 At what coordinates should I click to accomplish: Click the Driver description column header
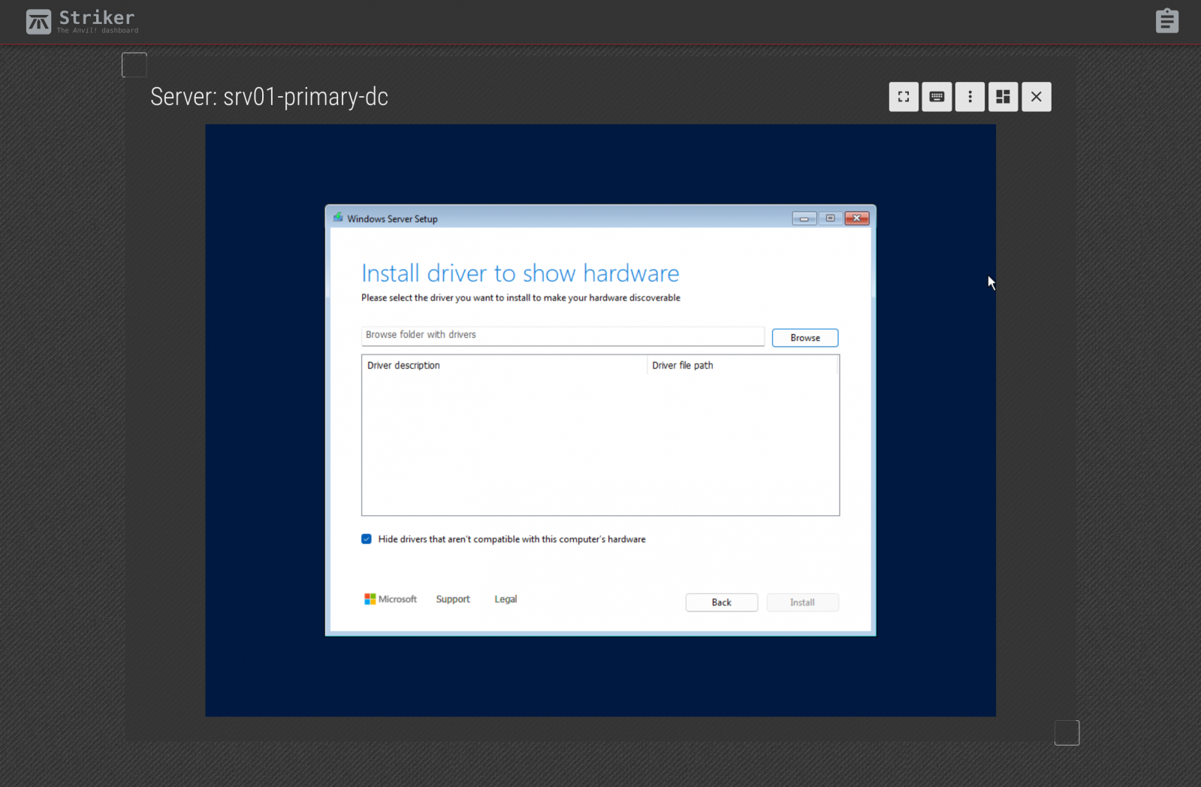(x=403, y=366)
